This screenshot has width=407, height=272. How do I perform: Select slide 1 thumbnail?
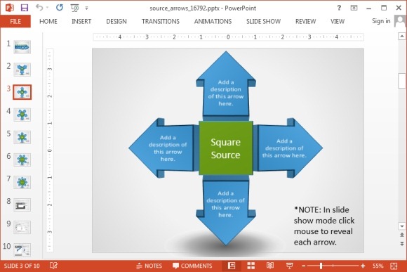(22, 47)
